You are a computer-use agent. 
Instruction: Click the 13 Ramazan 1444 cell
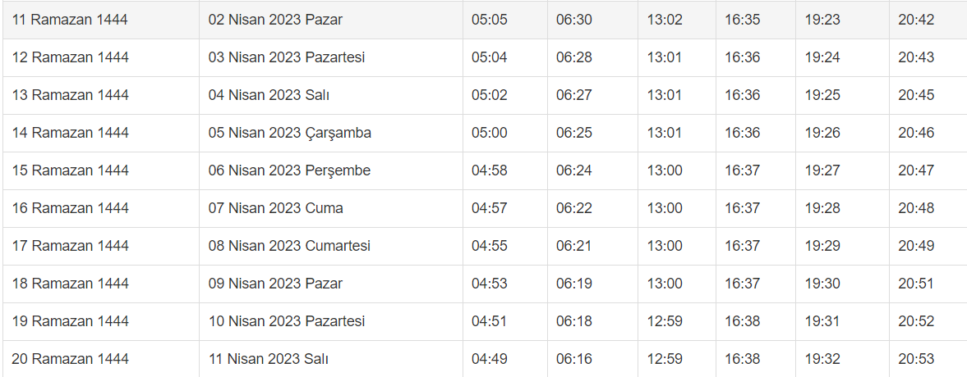pos(71,95)
